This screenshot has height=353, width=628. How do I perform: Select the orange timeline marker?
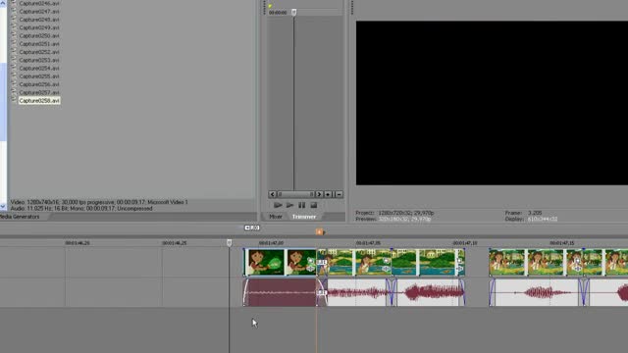319,231
